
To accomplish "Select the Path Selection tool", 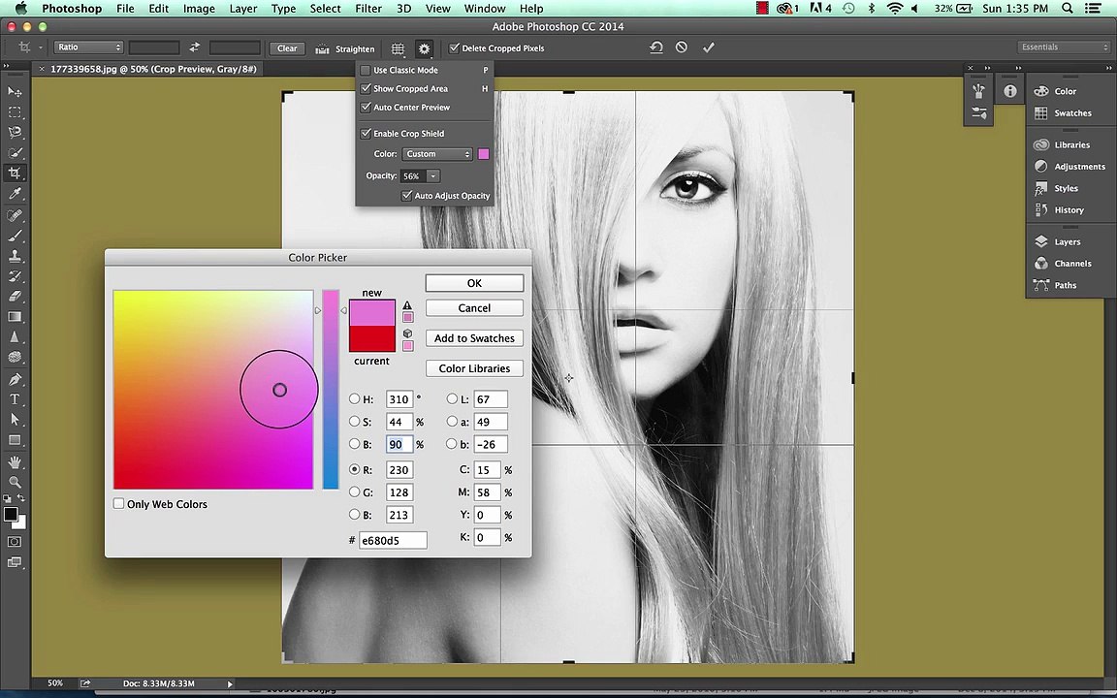I will pos(15,420).
